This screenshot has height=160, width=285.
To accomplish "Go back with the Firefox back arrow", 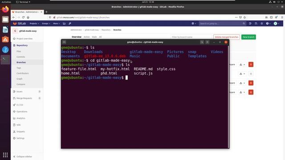I will (x=14, y=17).
